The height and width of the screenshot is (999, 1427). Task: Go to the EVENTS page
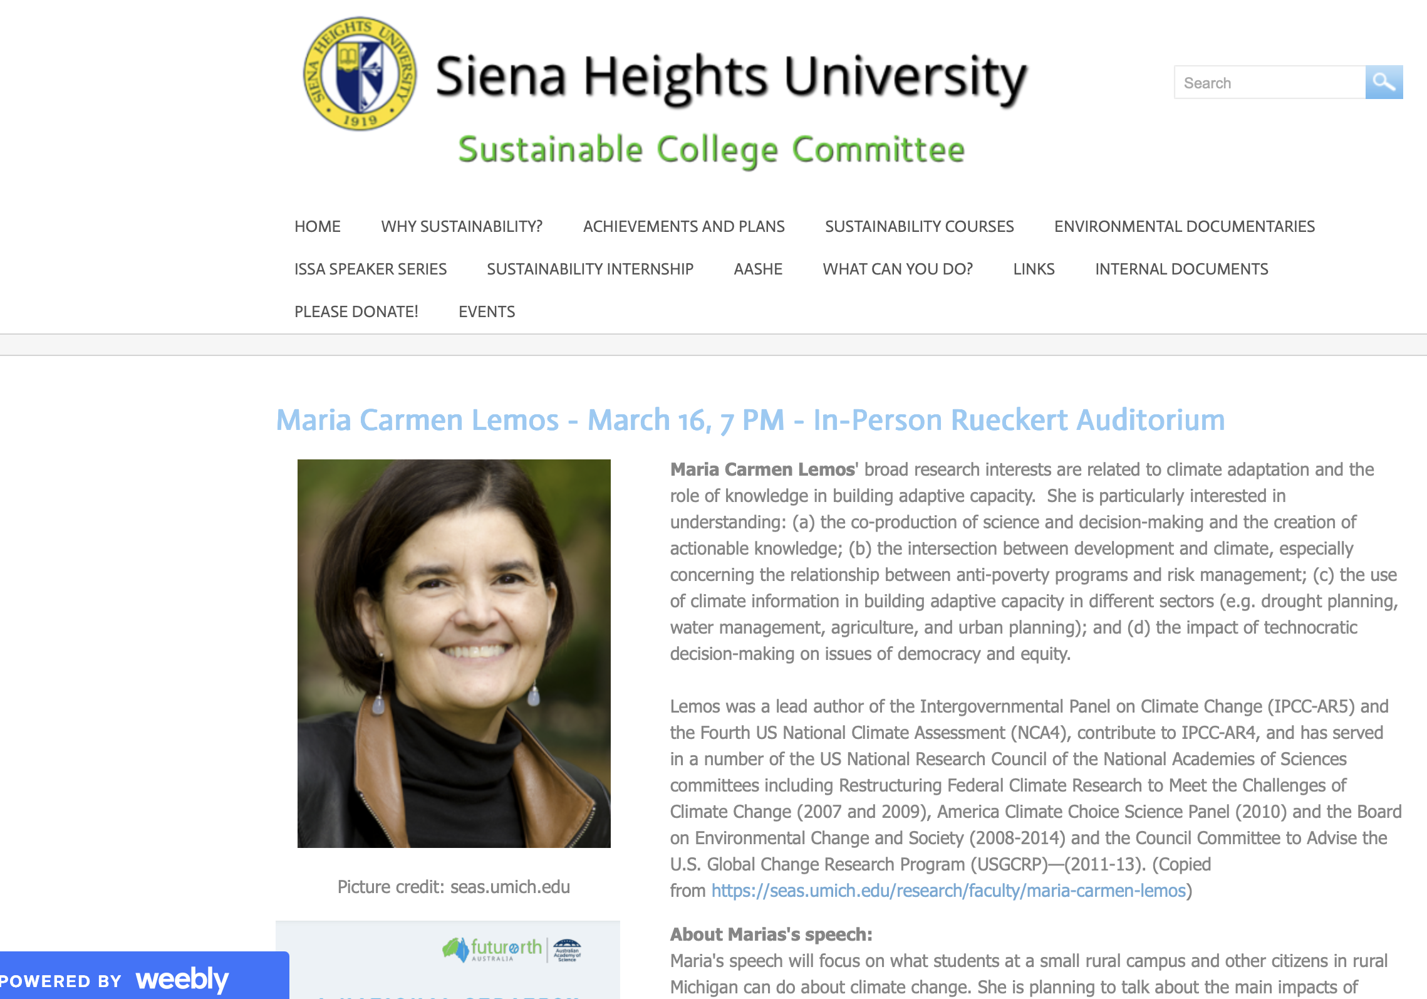coord(487,311)
